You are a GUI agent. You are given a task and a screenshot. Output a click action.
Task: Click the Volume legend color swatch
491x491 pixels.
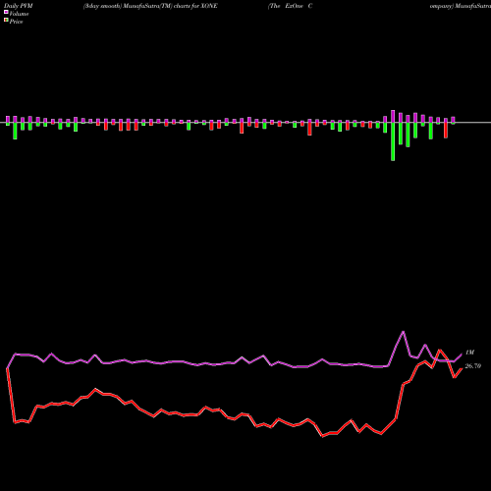tap(6, 13)
